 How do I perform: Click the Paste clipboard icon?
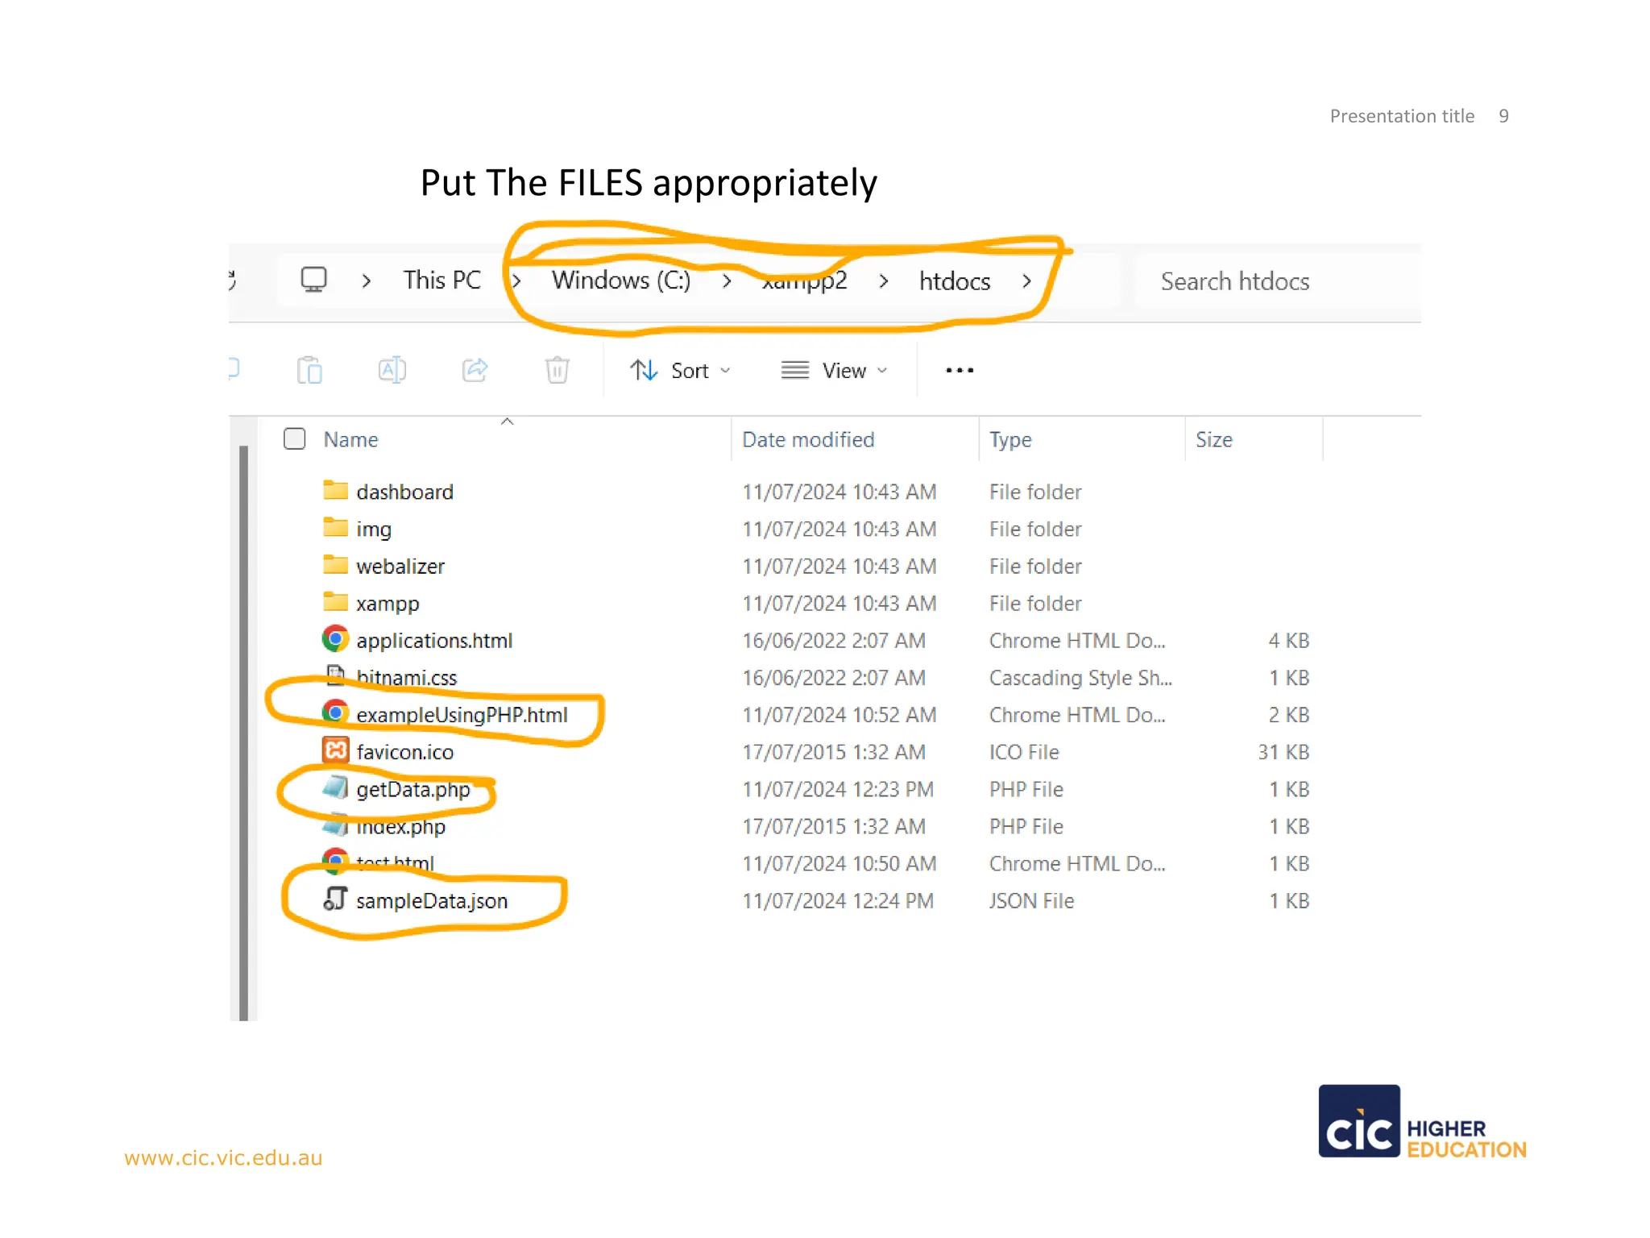(x=309, y=370)
